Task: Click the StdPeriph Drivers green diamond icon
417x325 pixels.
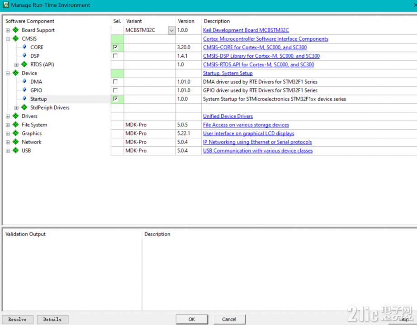Action: coord(24,107)
